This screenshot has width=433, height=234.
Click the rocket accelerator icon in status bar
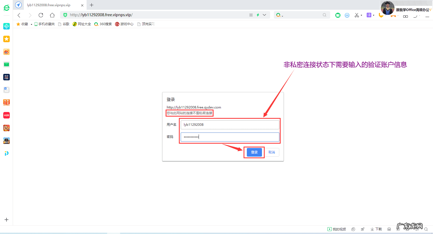[363, 229]
